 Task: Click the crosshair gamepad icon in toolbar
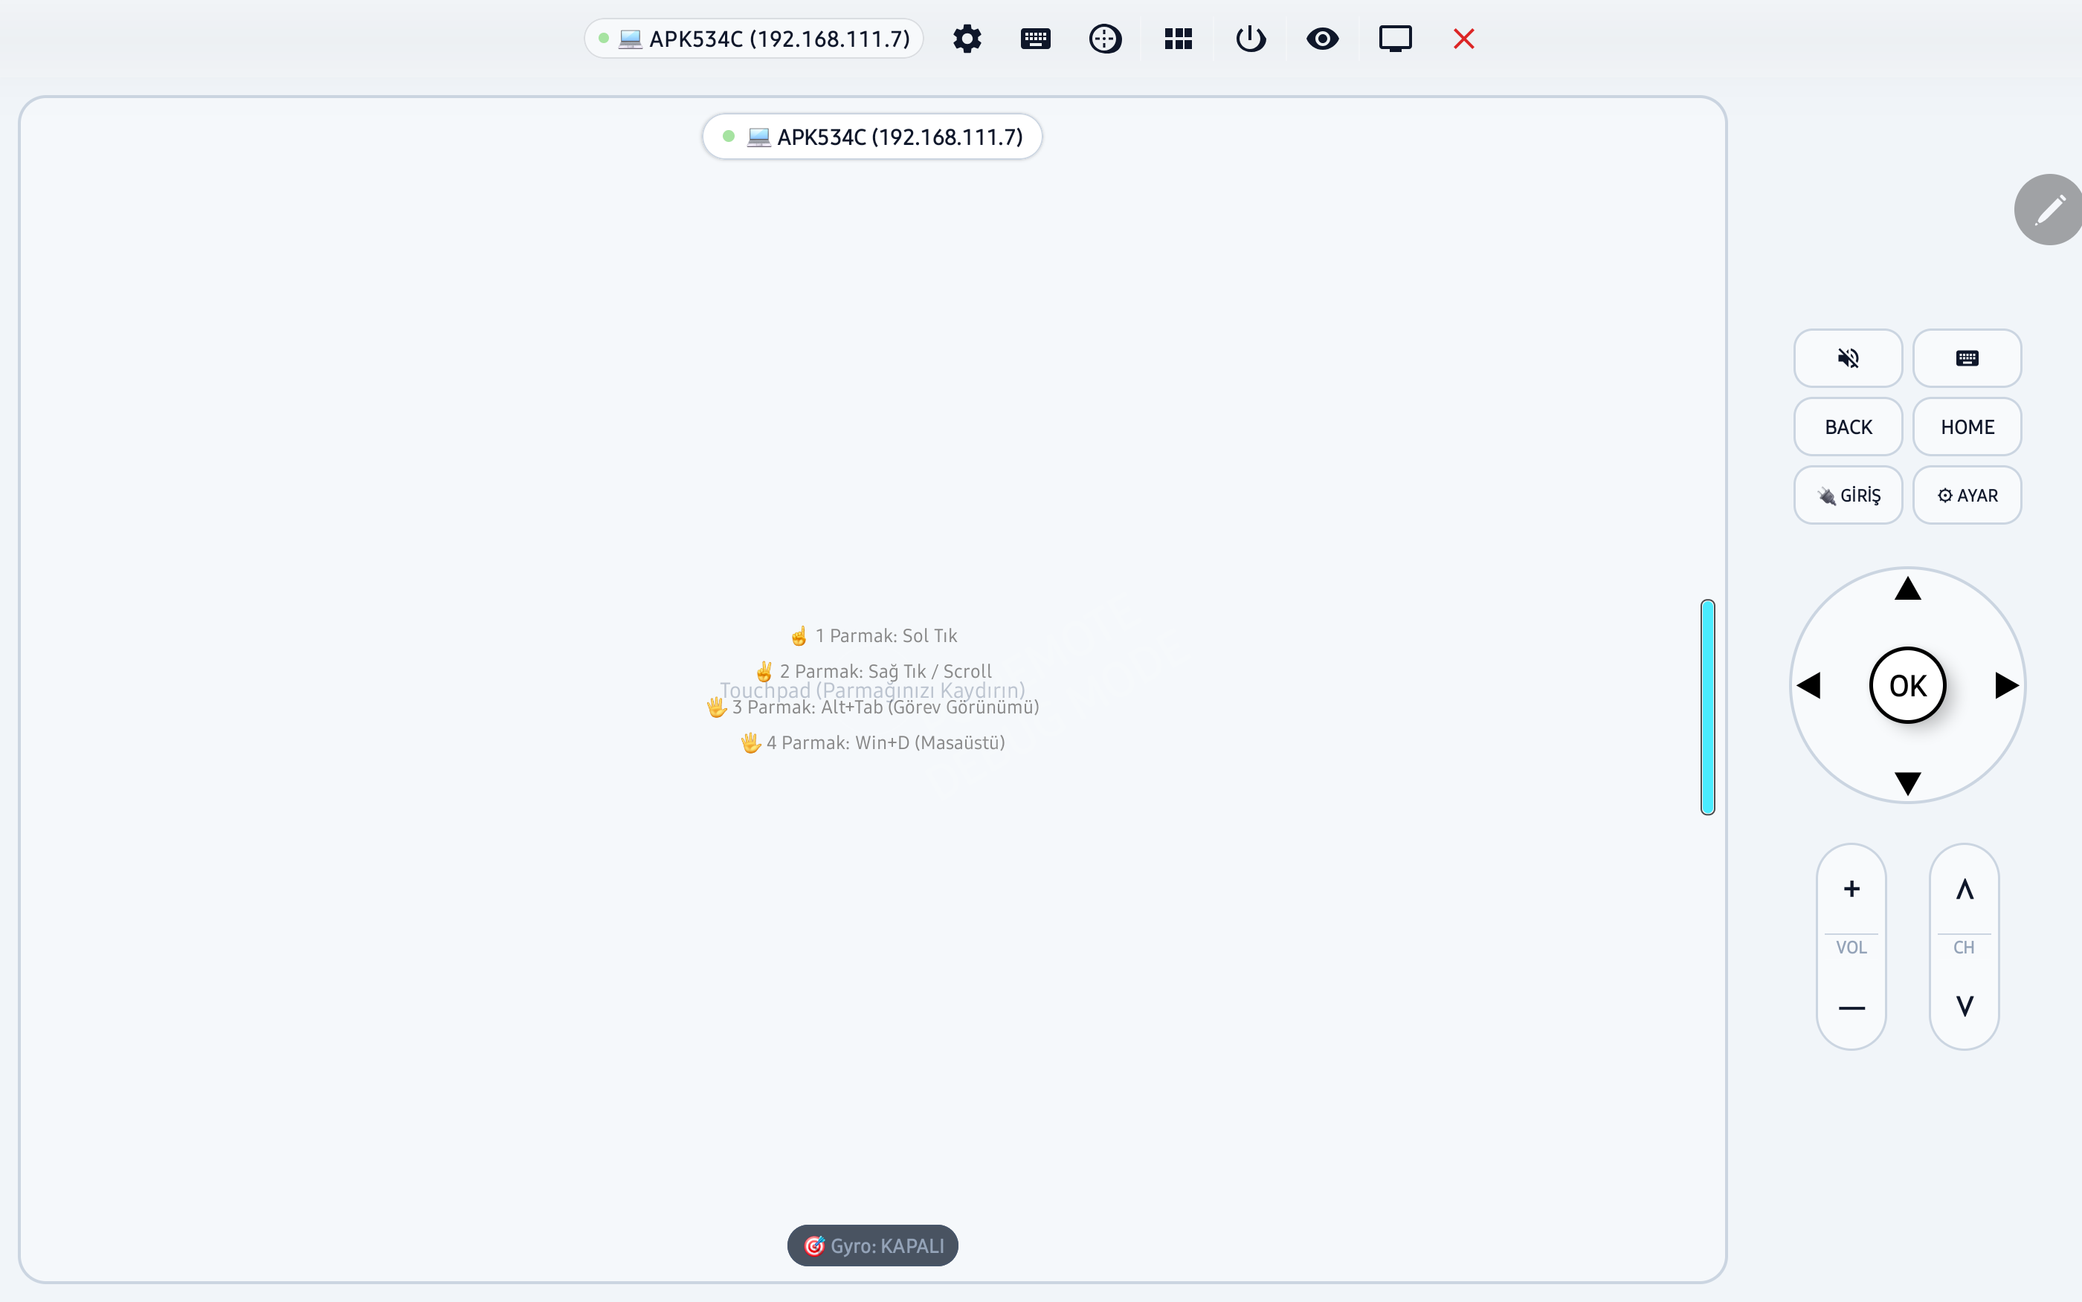[1105, 39]
